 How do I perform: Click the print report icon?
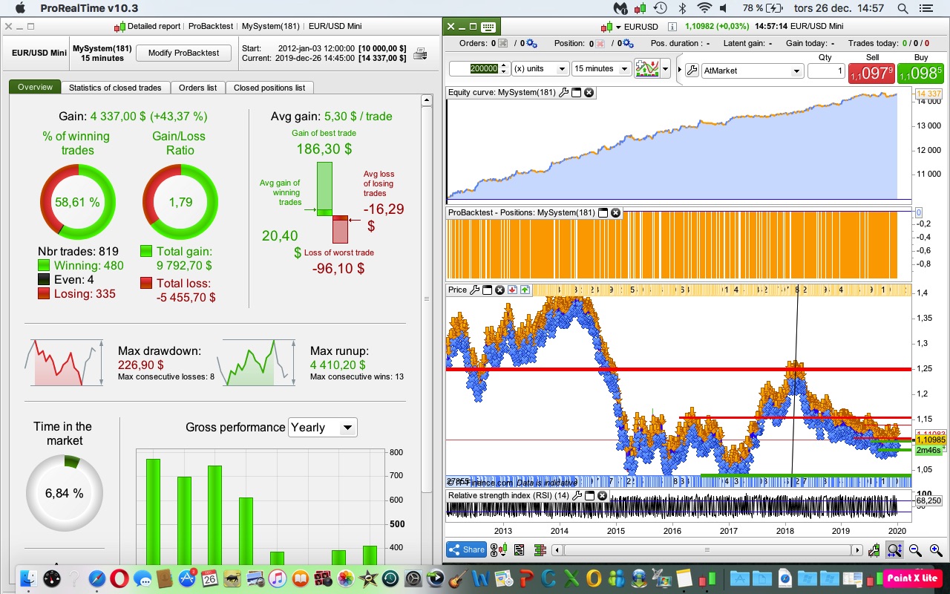pos(420,53)
